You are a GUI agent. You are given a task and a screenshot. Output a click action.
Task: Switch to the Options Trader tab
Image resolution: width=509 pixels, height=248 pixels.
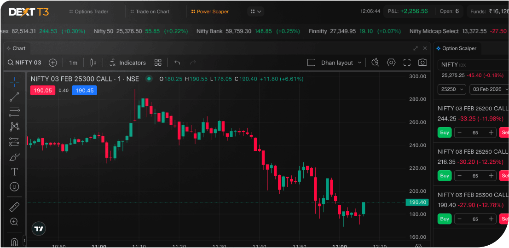click(88, 12)
